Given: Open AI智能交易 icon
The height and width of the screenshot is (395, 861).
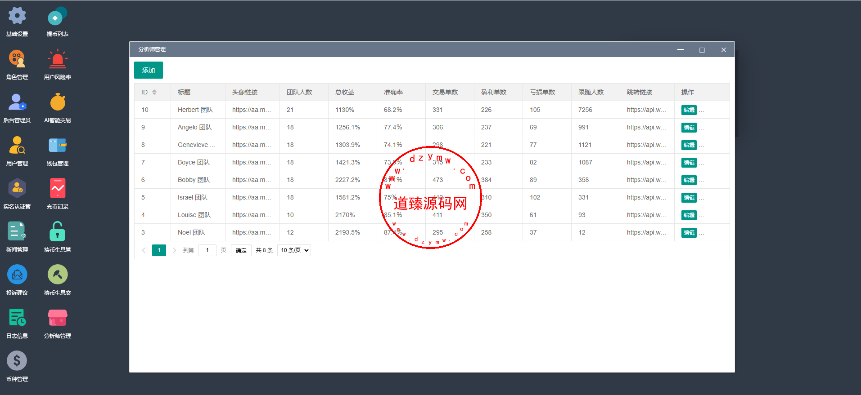Looking at the screenshot, I should 58,102.
